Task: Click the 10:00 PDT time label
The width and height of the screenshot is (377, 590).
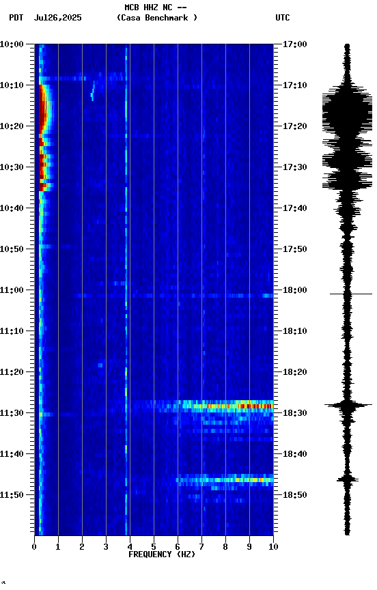Action: tap(12, 44)
